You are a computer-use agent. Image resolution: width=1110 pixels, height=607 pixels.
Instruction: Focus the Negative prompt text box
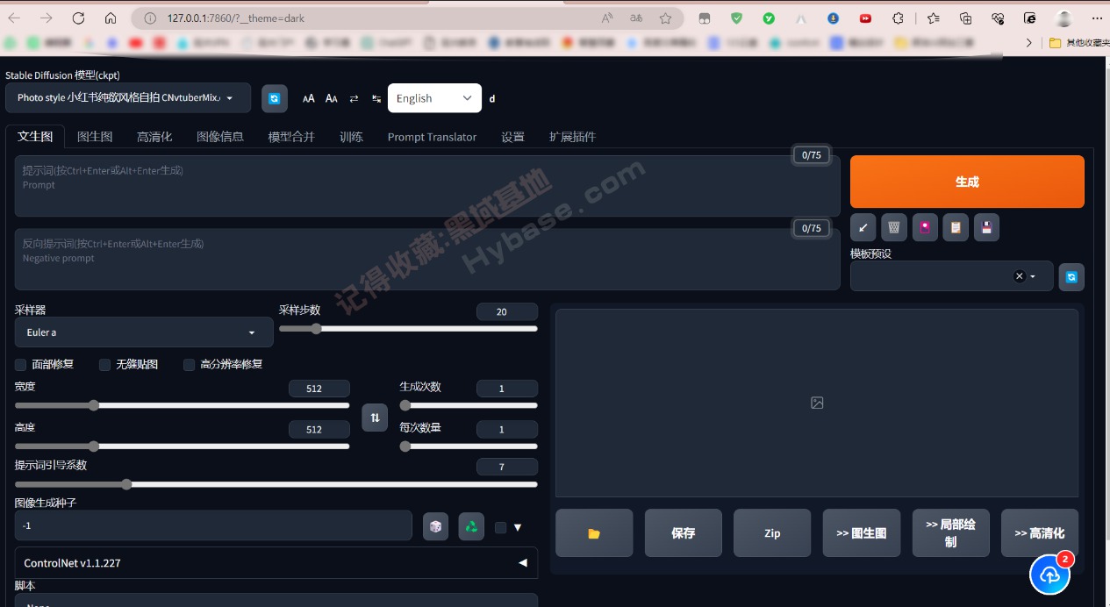coord(427,260)
